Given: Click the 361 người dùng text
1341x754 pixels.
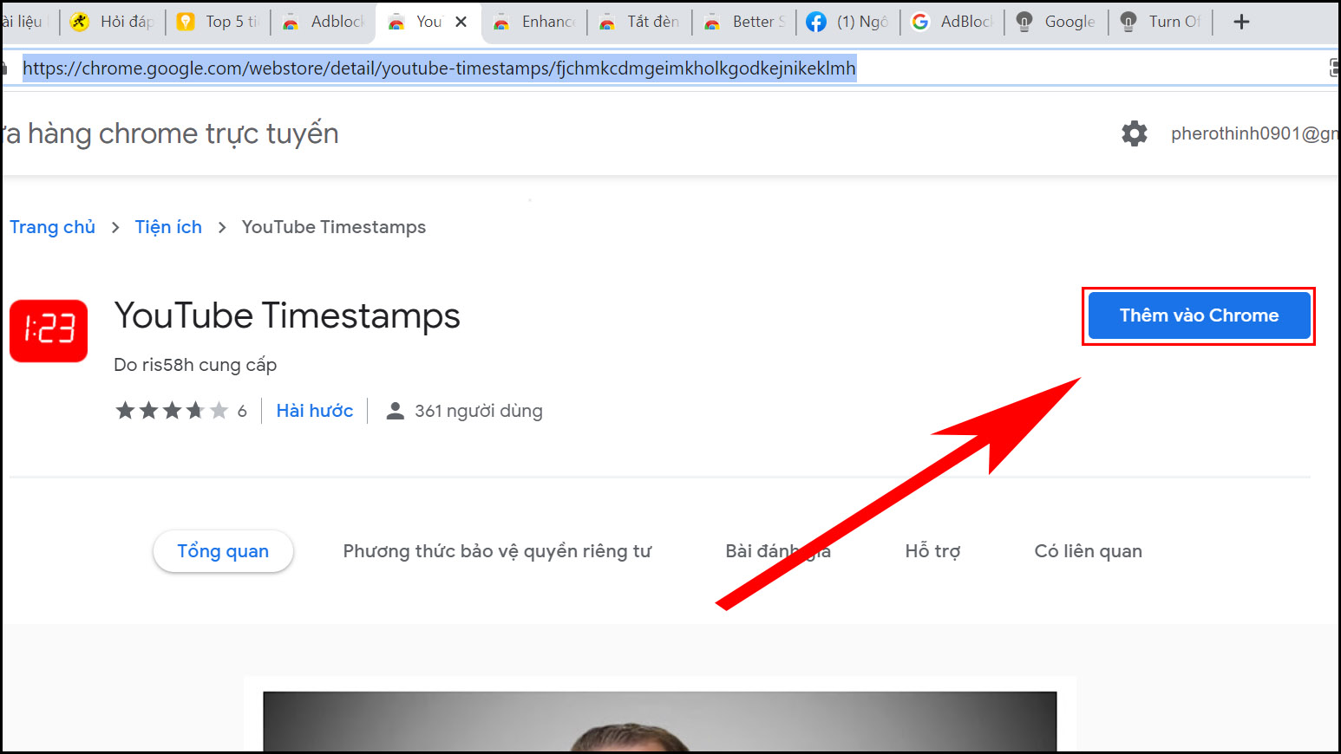Looking at the screenshot, I should pos(479,411).
